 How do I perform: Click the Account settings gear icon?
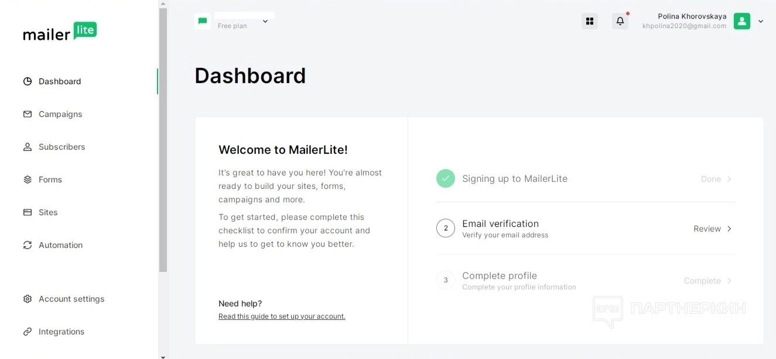pos(28,299)
